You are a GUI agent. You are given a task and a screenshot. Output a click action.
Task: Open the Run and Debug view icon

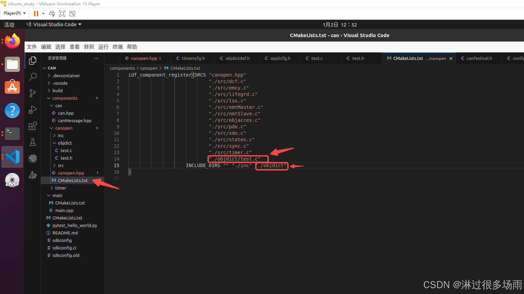[x=33, y=110]
